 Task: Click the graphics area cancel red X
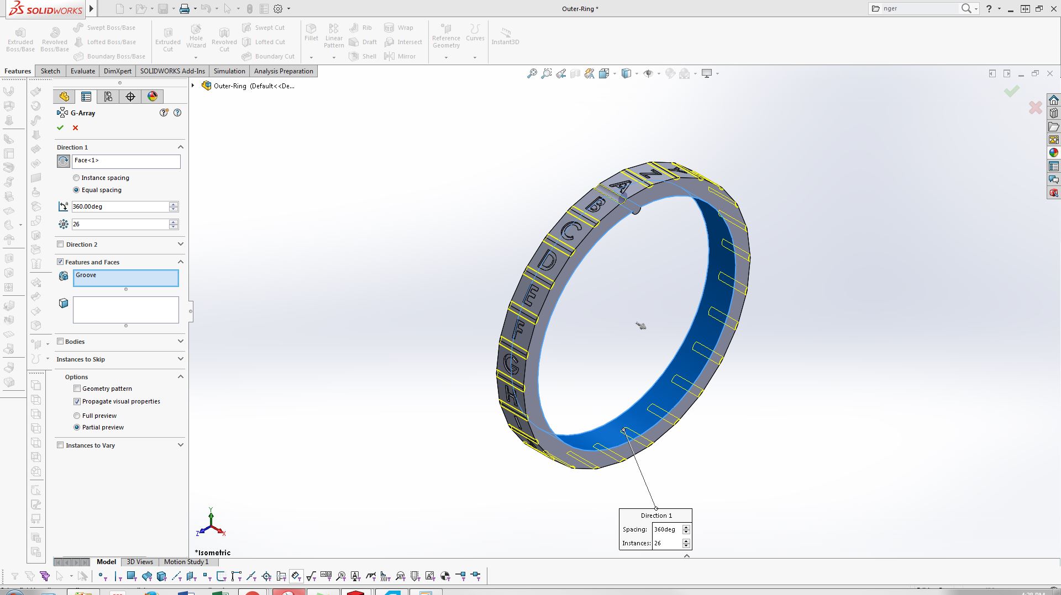1036,108
